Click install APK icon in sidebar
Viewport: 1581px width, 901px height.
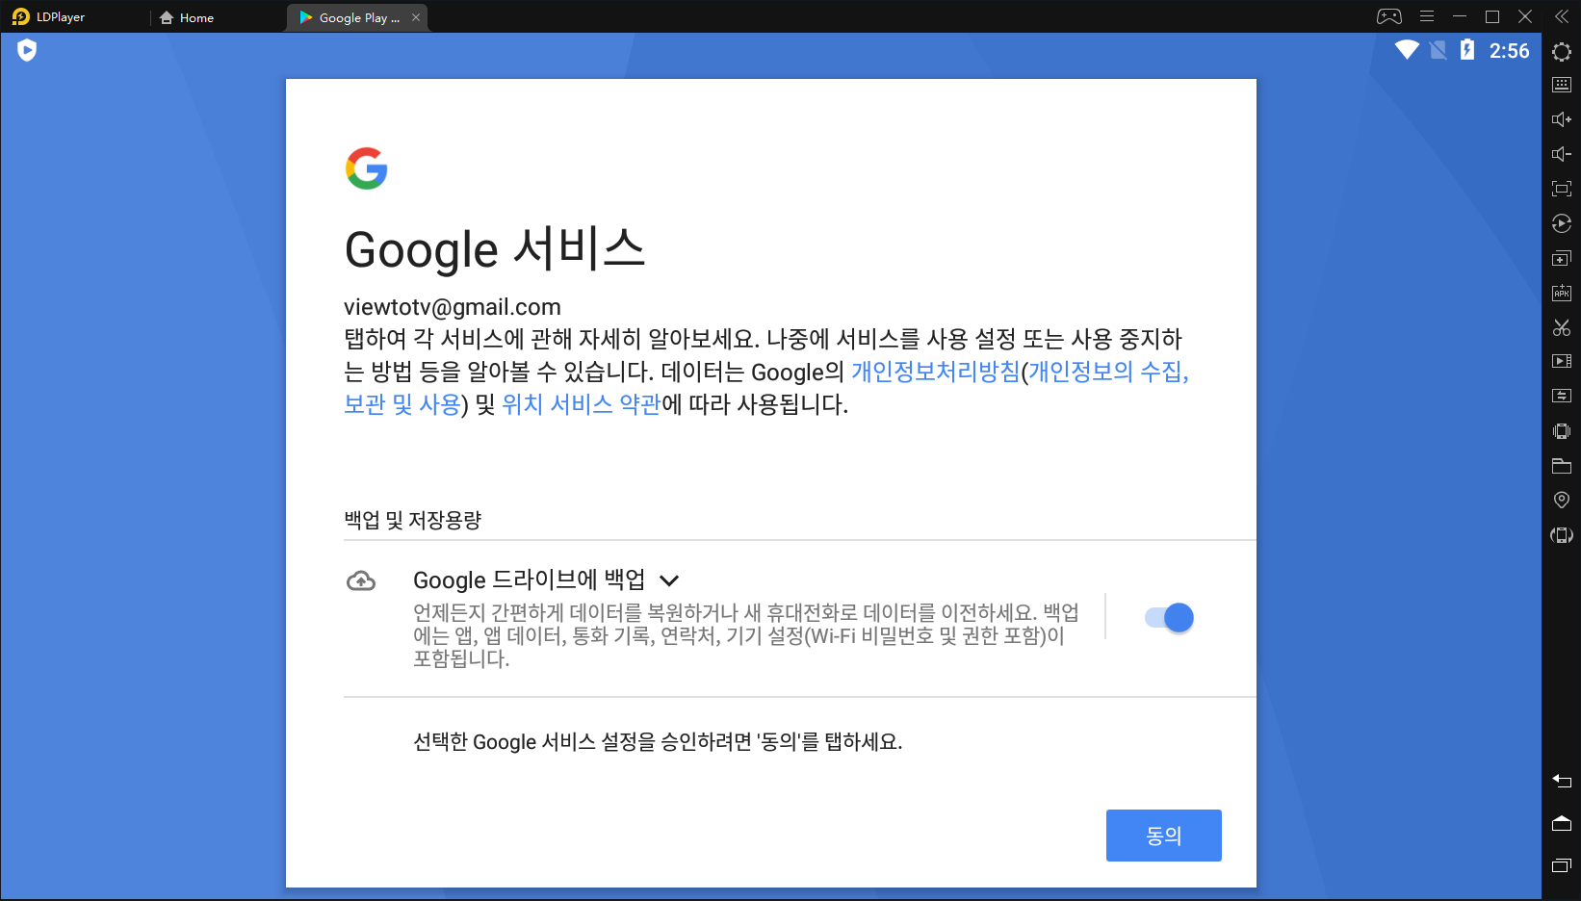tap(1562, 293)
